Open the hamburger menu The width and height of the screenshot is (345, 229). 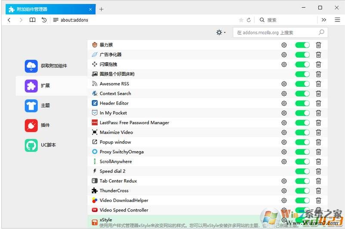(x=337, y=20)
